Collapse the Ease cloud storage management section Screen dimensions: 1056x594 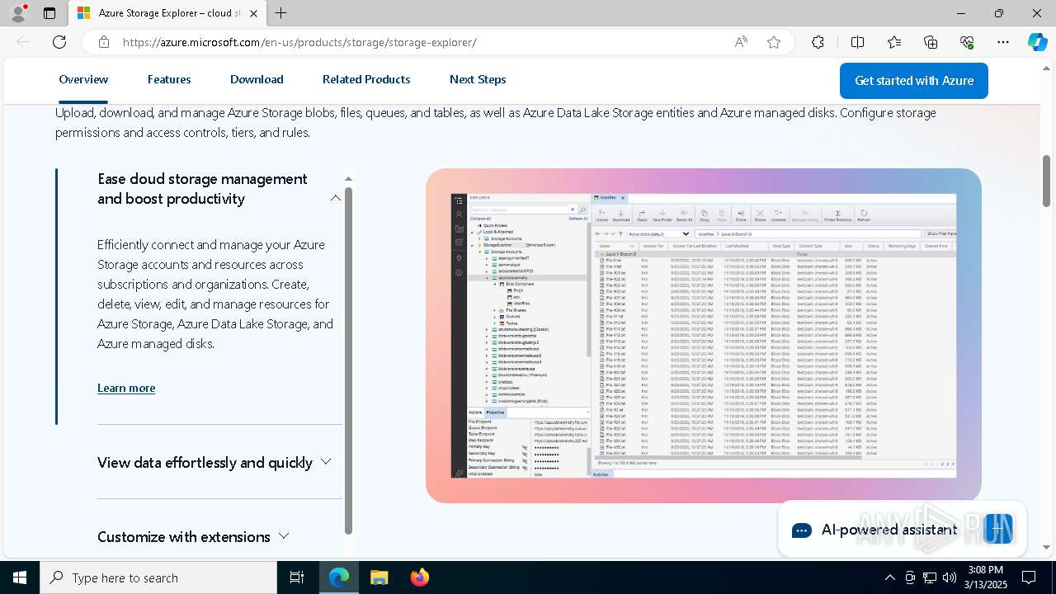tap(219, 189)
